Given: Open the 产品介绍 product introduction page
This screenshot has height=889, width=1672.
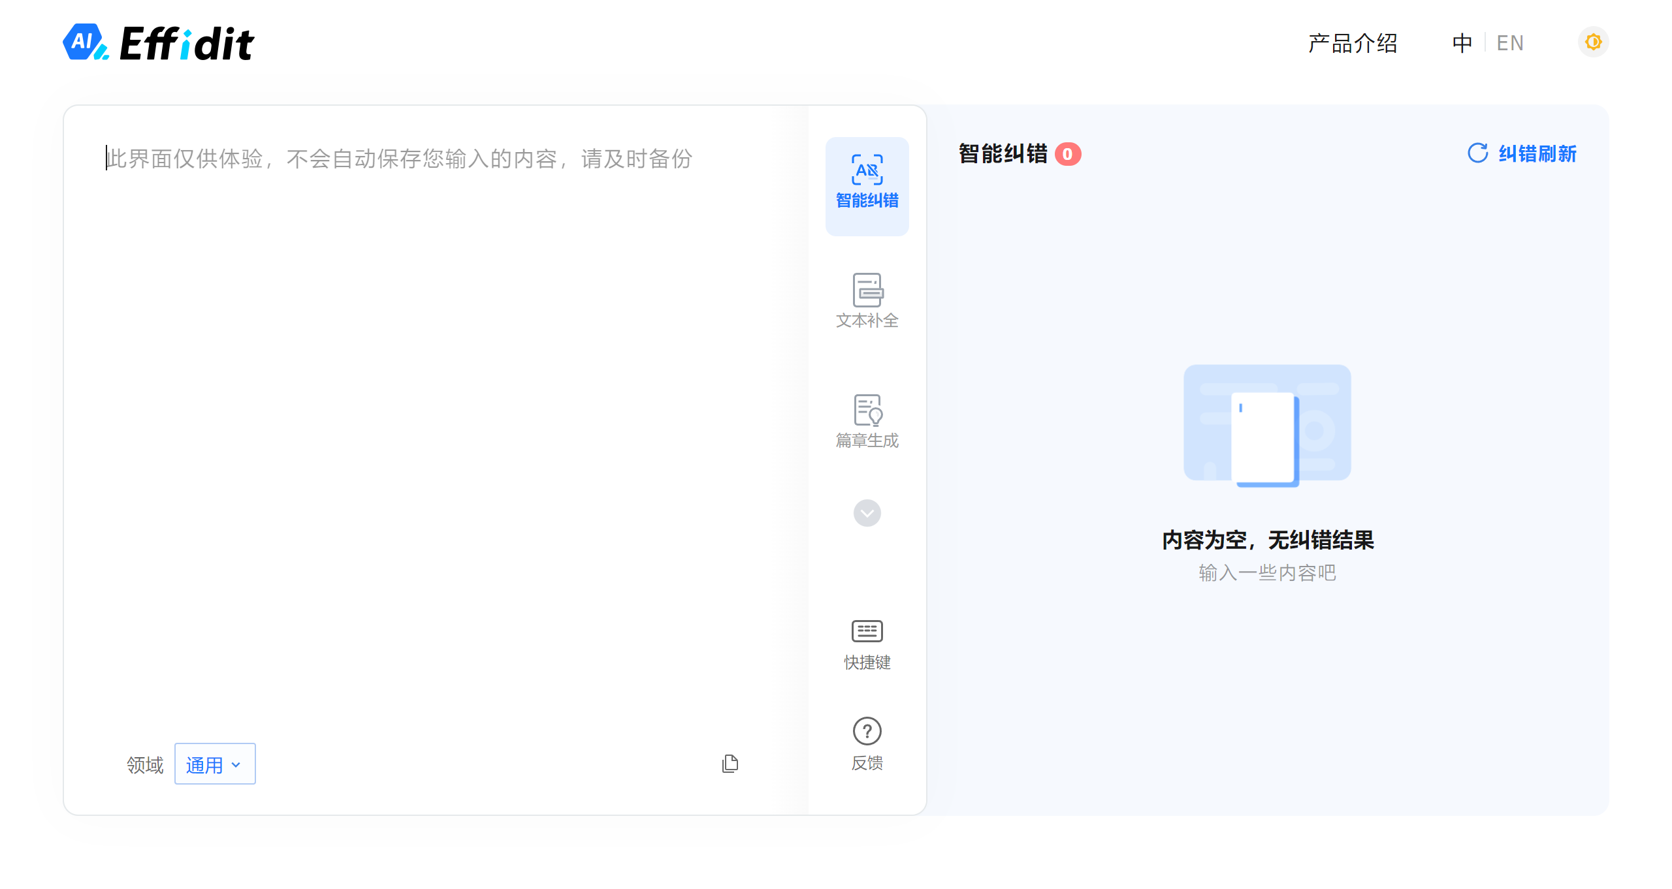Looking at the screenshot, I should 1352,43.
